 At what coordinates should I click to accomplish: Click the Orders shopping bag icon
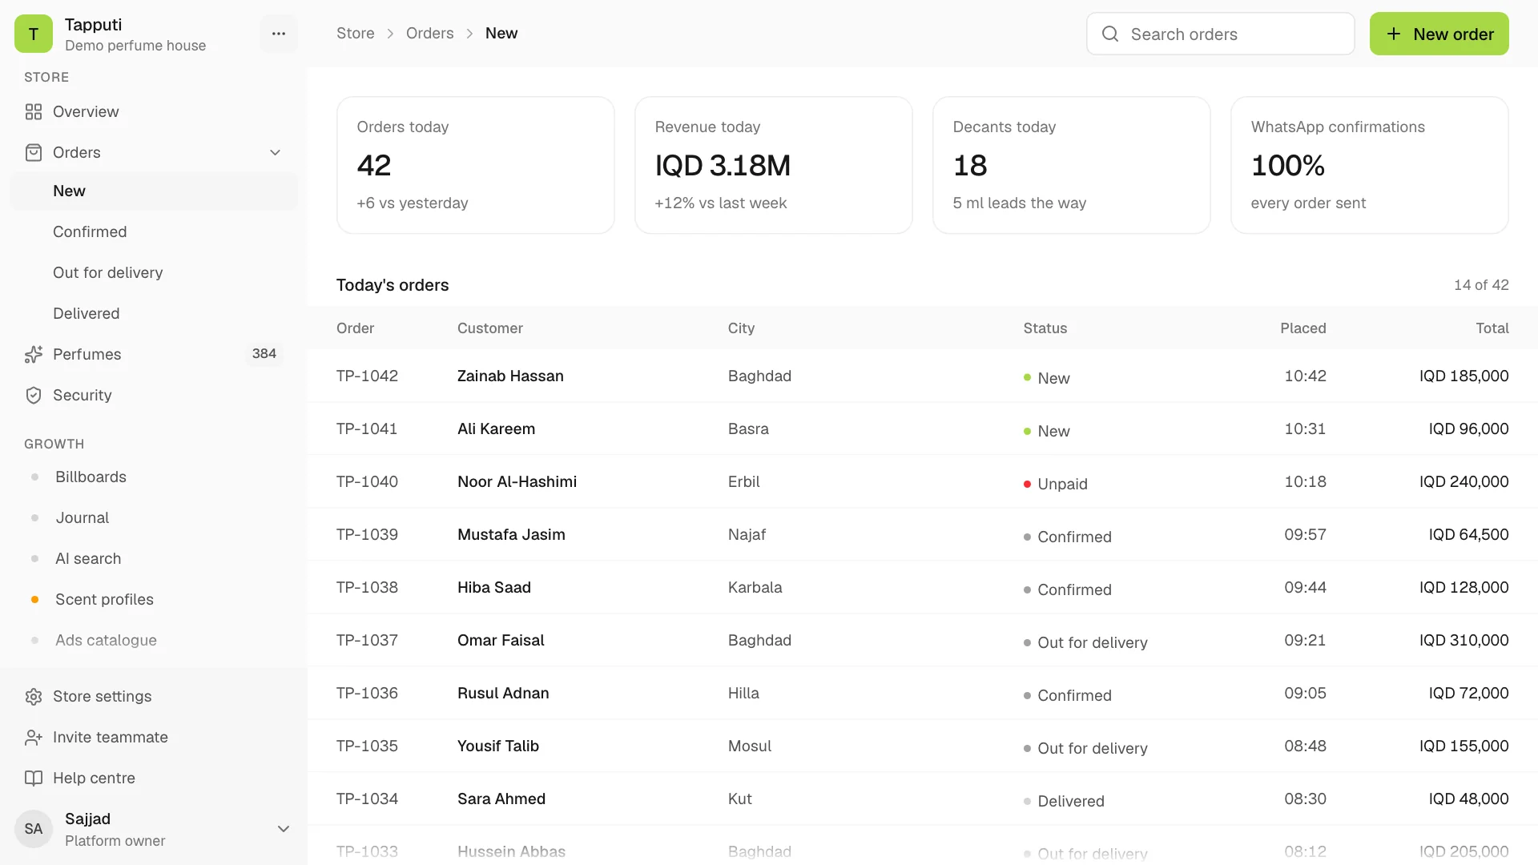point(34,153)
